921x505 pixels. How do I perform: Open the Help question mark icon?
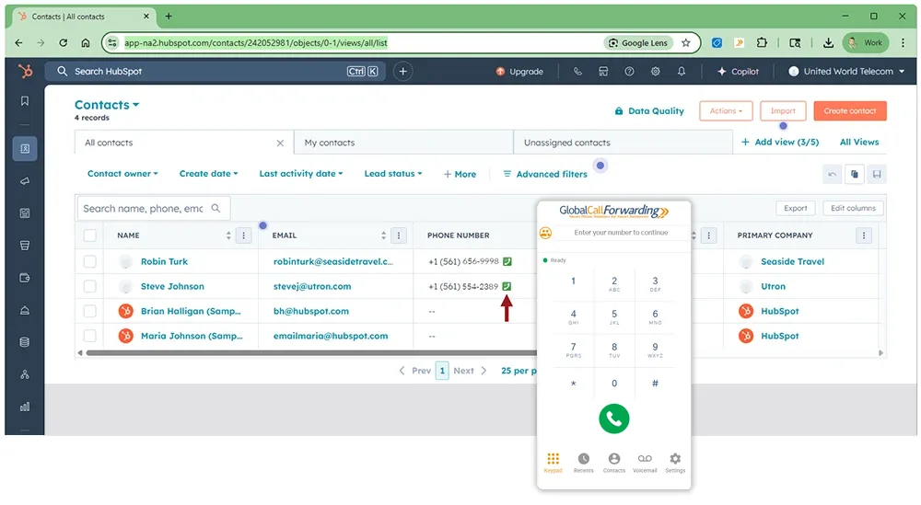(629, 72)
